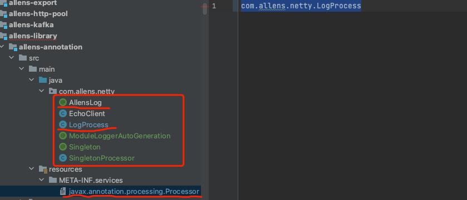The width and height of the screenshot is (467, 200).
Task: Collapse the META-INF.services folder chevron
Action: 42,180
